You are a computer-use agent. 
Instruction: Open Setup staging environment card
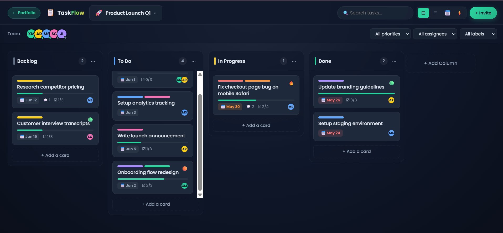tap(357, 127)
